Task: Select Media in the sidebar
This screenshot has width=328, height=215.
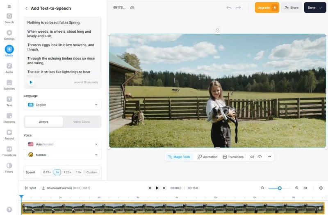Action: (x=9, y=51)
